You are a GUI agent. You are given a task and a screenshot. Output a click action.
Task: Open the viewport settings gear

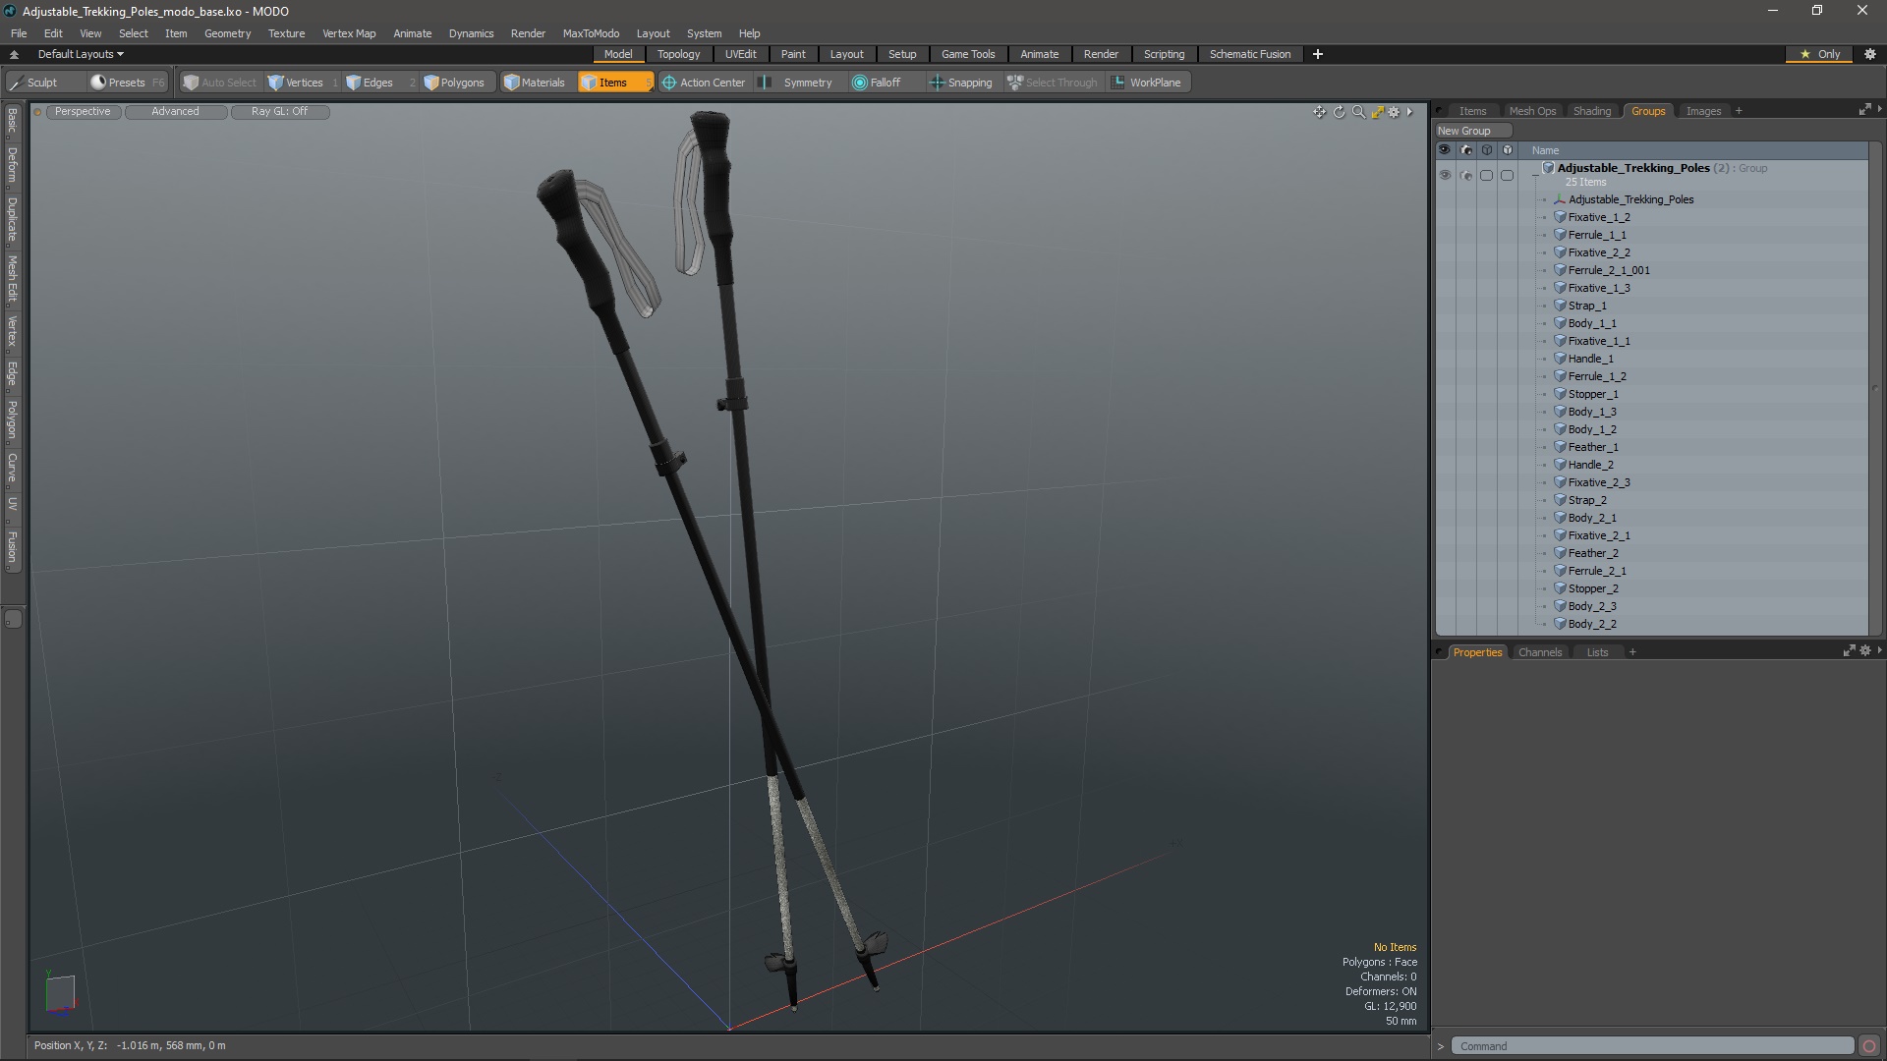(1394, 112)
